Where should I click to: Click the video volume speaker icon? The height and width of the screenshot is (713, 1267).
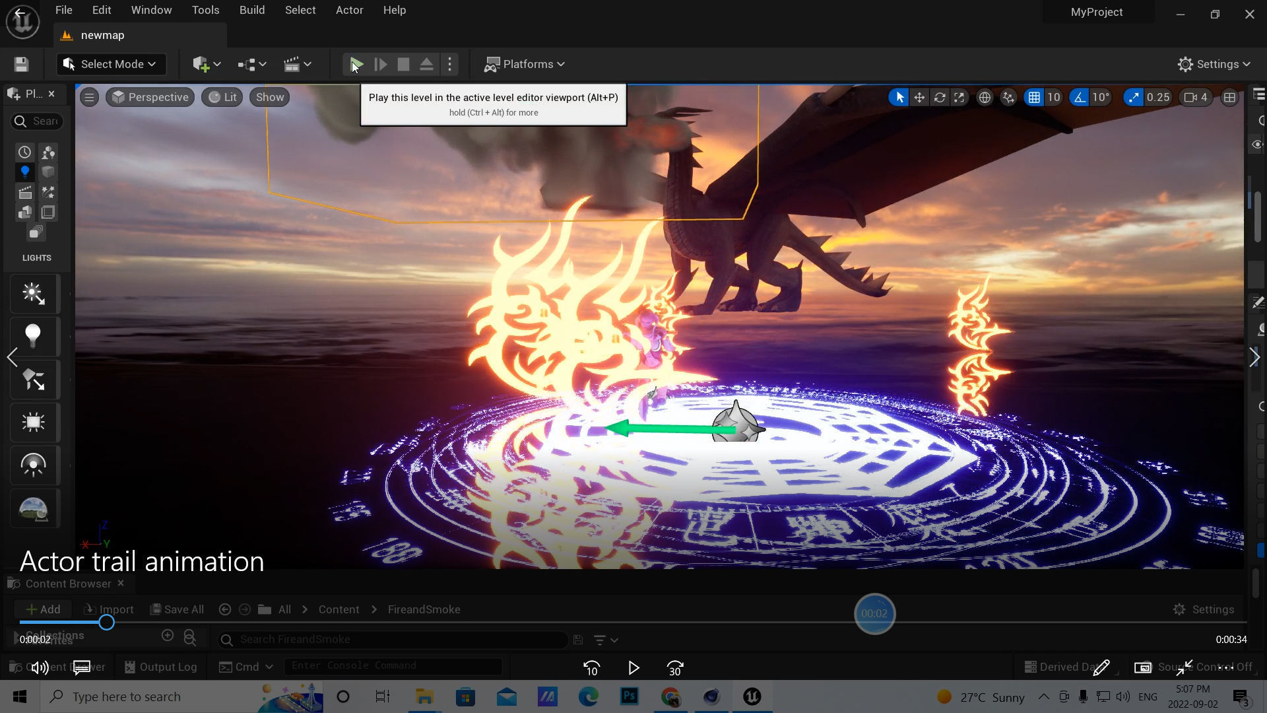pos(40,667)
